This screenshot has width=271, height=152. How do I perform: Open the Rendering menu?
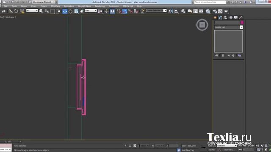click(100, 6)
